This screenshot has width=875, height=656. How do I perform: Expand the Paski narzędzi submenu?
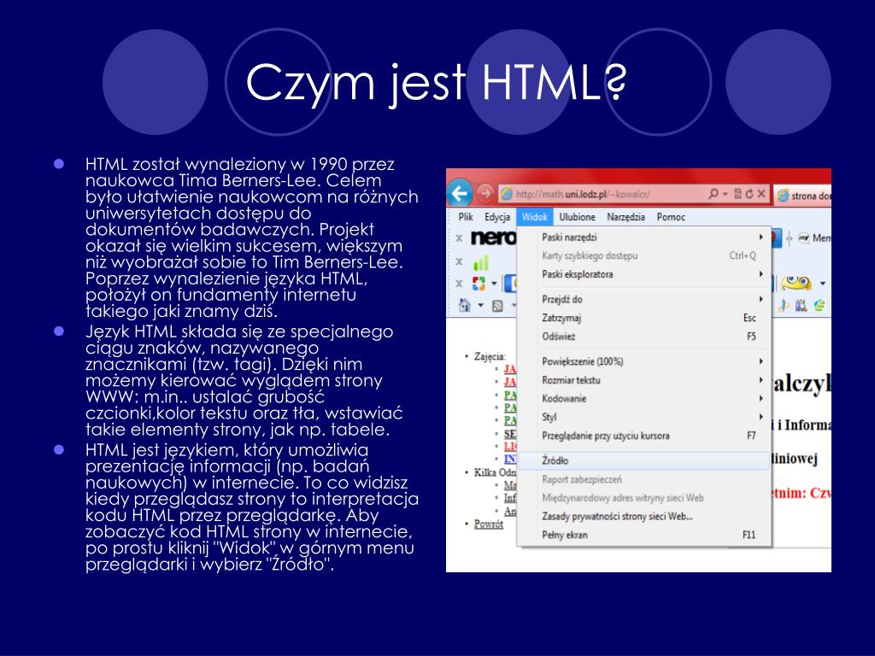[x=645, y=237]
